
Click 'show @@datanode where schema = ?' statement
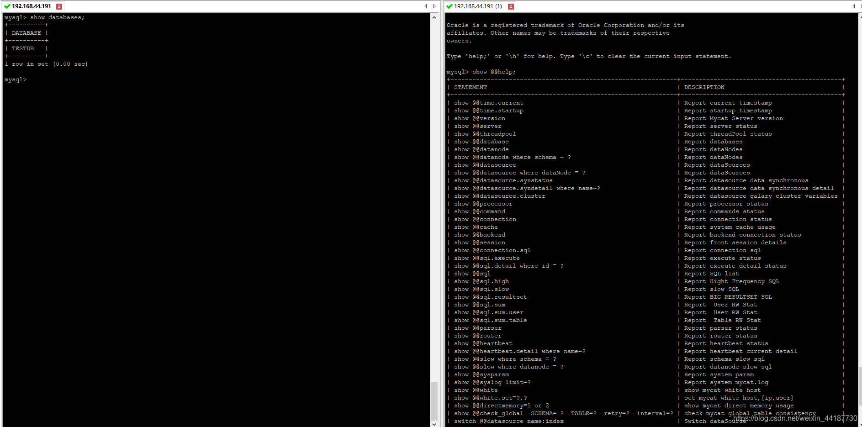513,157
